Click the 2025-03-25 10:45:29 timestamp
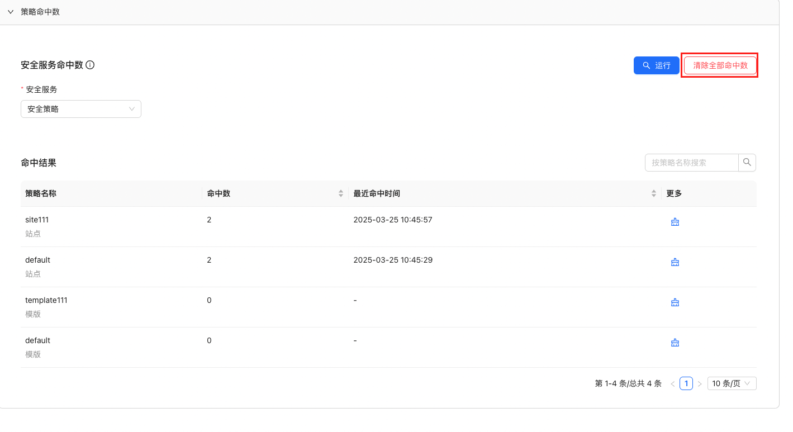This screenshot has width=793, height=432. [393, 260]
